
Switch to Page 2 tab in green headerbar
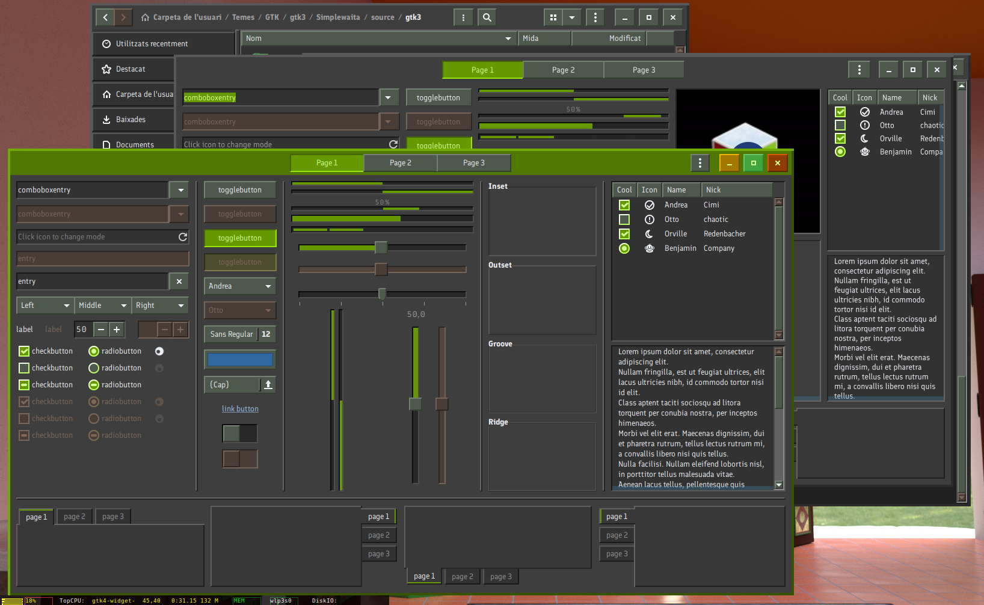tap(400, 163)
